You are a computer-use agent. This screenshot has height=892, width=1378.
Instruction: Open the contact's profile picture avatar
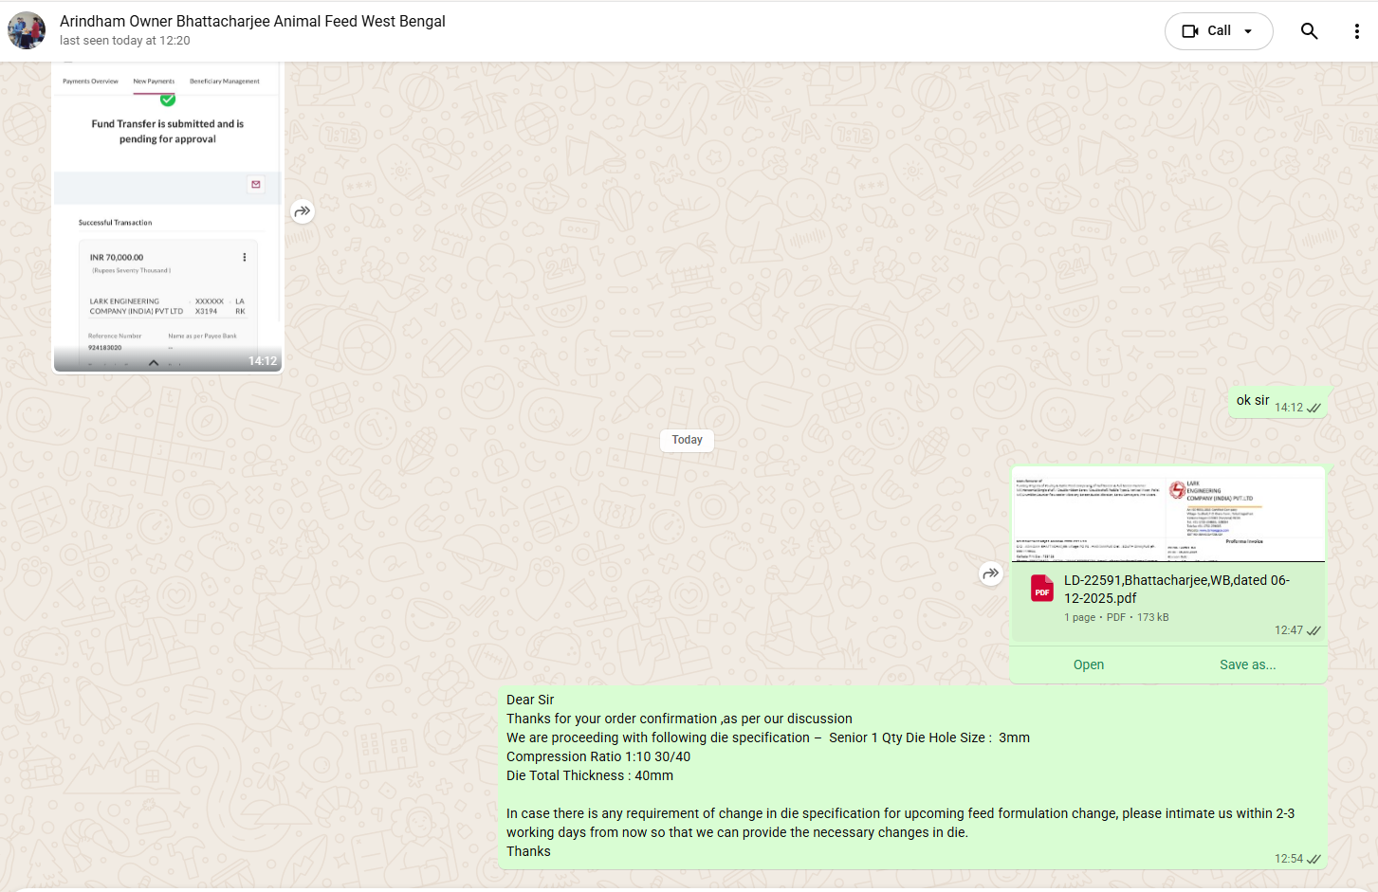(x=27, y=30)
